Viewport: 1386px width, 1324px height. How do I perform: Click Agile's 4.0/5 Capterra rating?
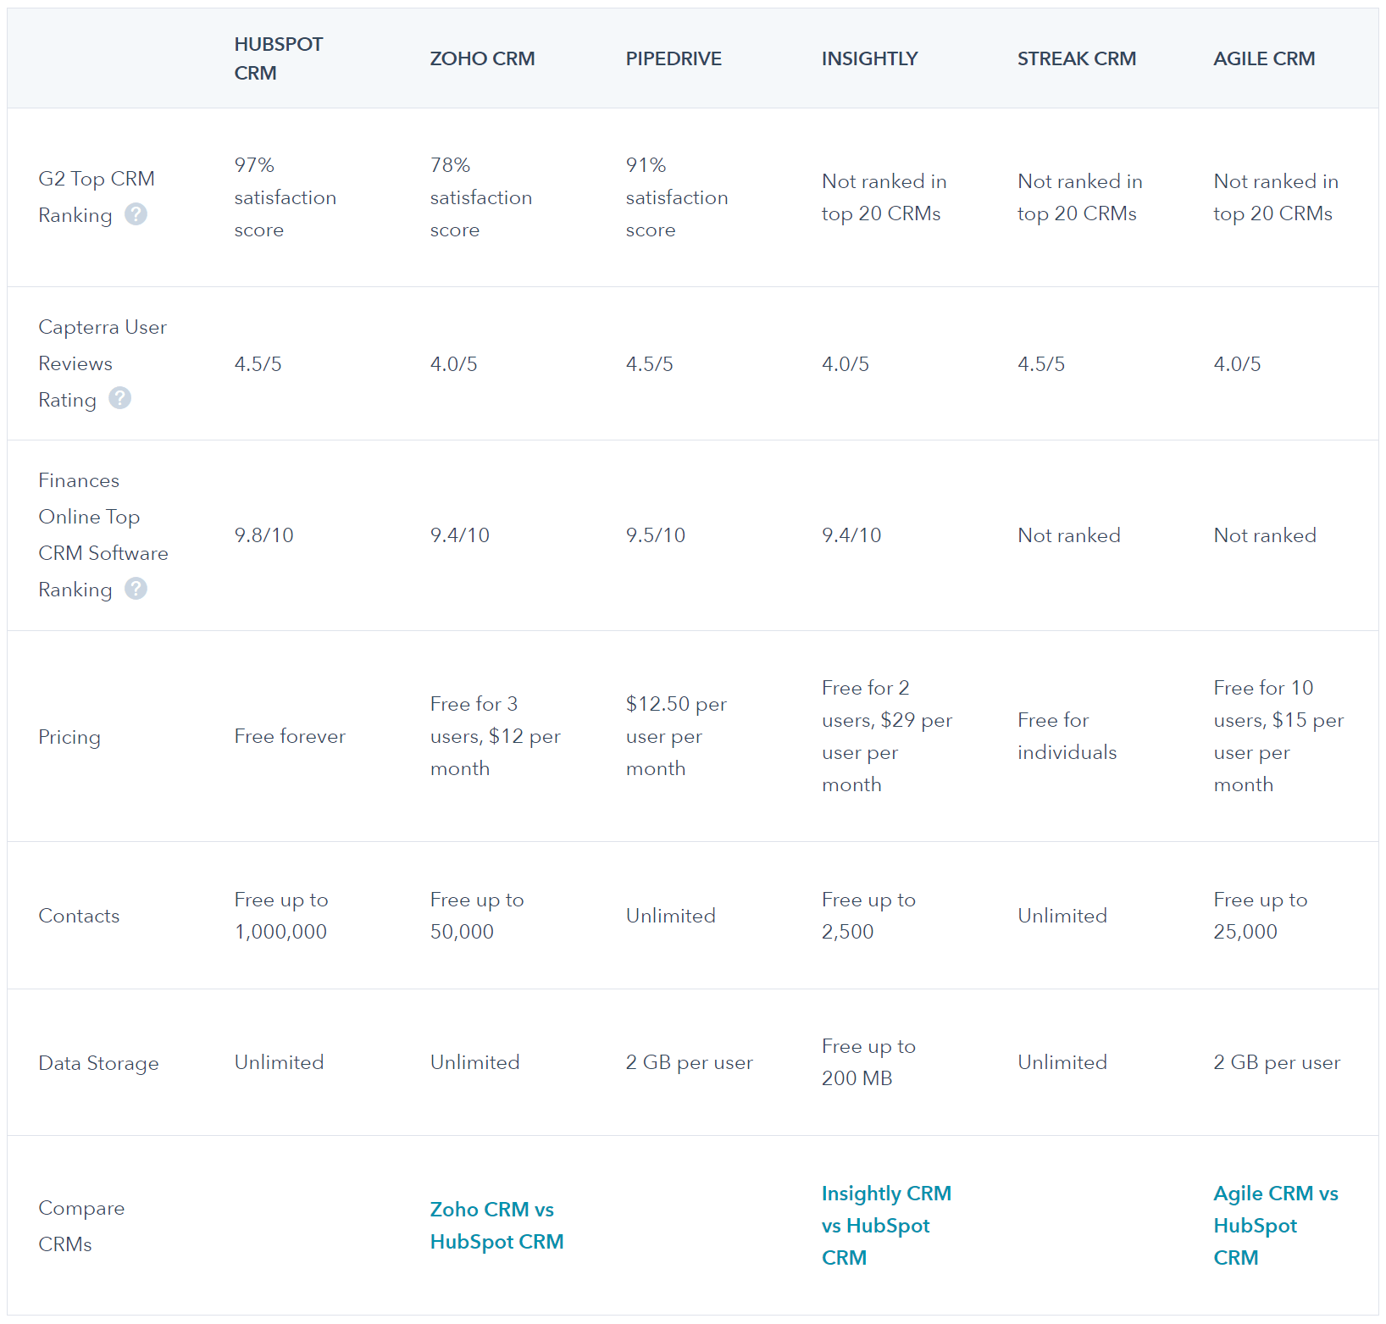click(1237, 363)
